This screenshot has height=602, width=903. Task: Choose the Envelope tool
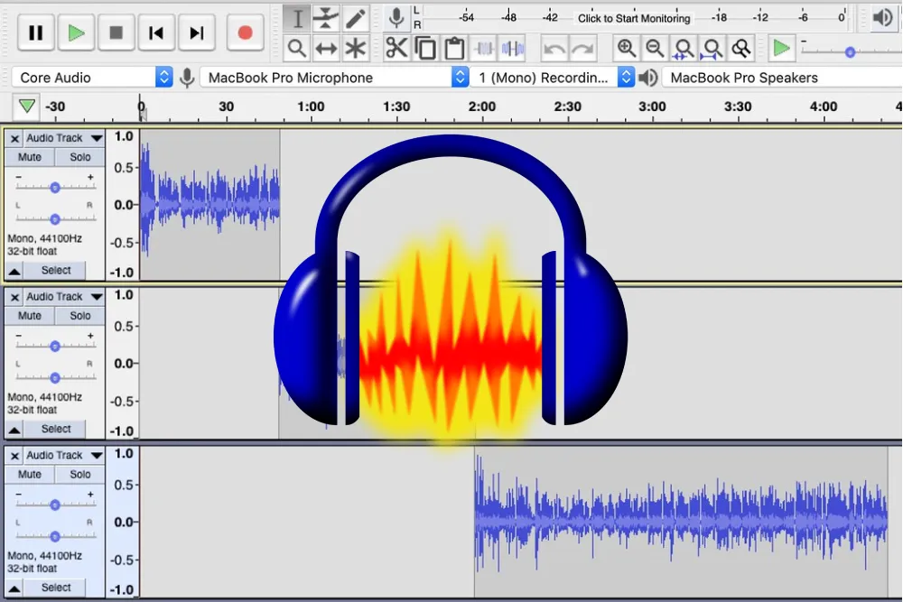[326, 18]
